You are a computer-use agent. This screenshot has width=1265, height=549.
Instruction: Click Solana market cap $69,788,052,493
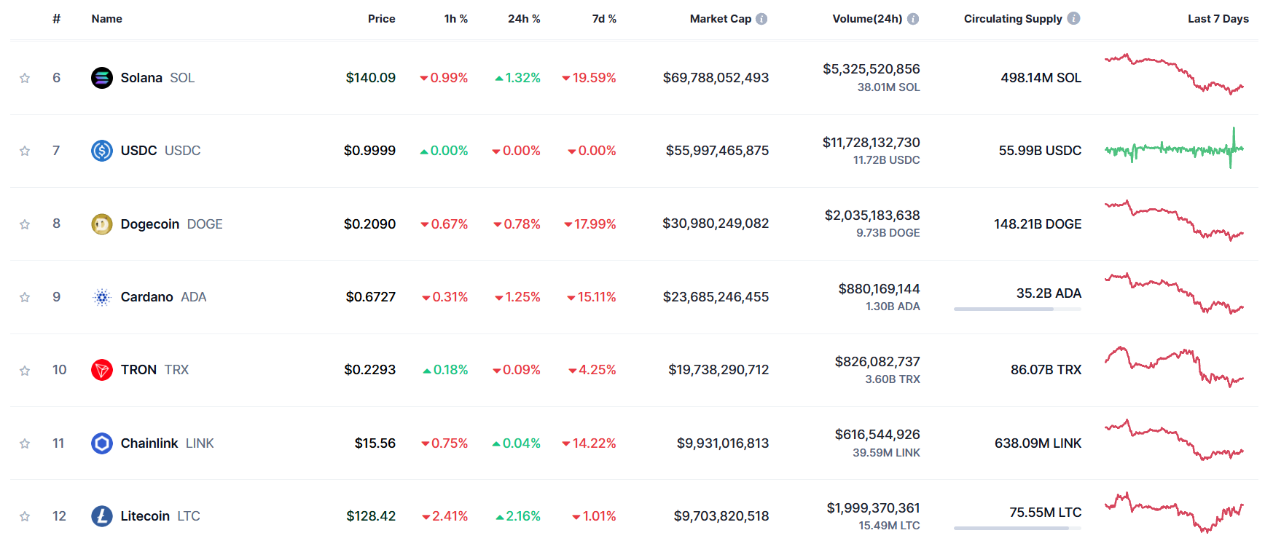click(716, 78)
